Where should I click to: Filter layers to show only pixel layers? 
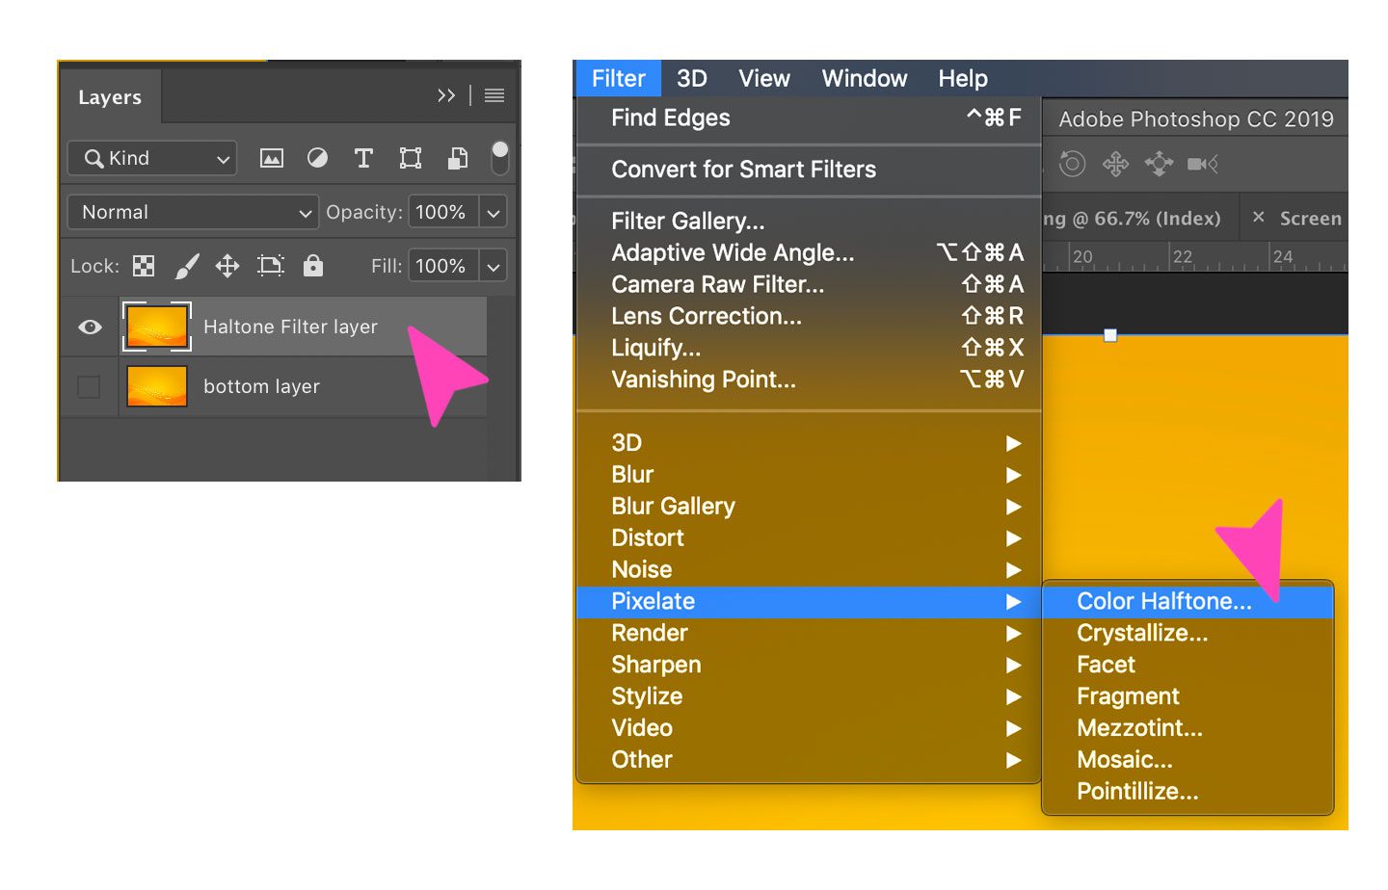click(x=271, y=157)
